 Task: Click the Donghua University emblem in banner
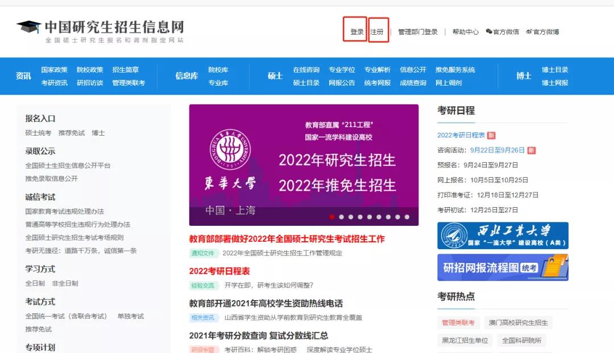[230, 150]
